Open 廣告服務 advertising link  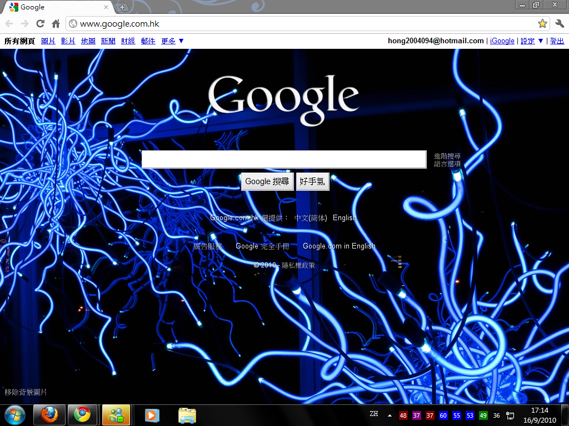pos(207,246)
